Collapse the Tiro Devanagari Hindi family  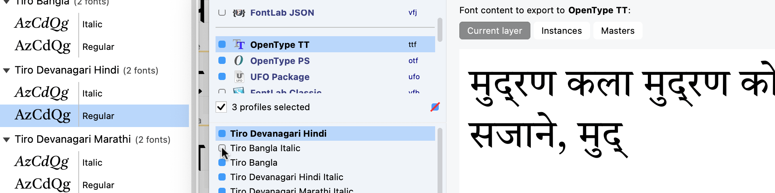6,70
